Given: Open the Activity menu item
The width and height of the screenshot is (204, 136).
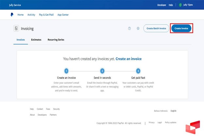Looking at the screenshot, I should [31, 15].
